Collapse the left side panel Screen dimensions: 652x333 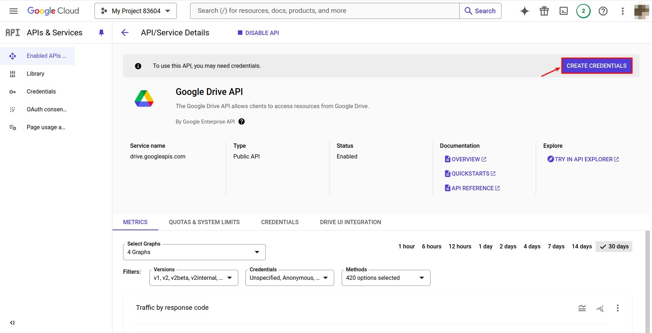point(12,322)
